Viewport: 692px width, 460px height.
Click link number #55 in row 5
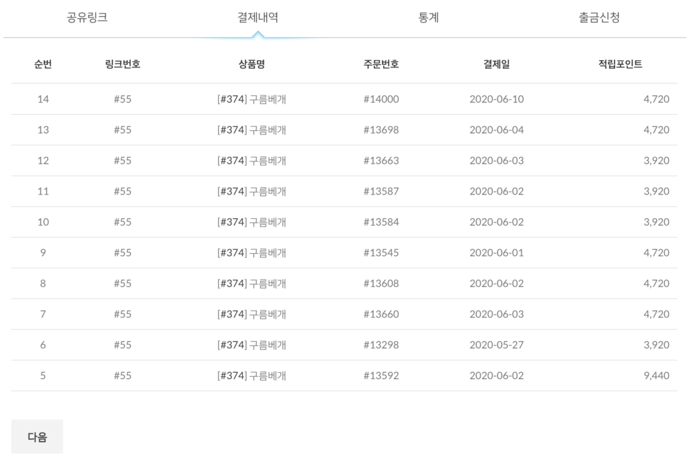123,376
